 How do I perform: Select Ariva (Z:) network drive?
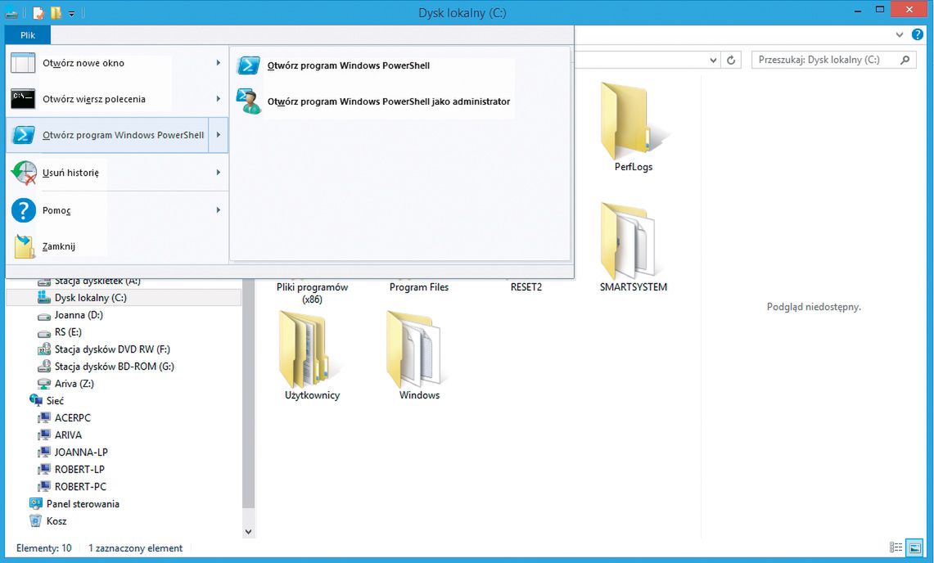click(74, 384)
